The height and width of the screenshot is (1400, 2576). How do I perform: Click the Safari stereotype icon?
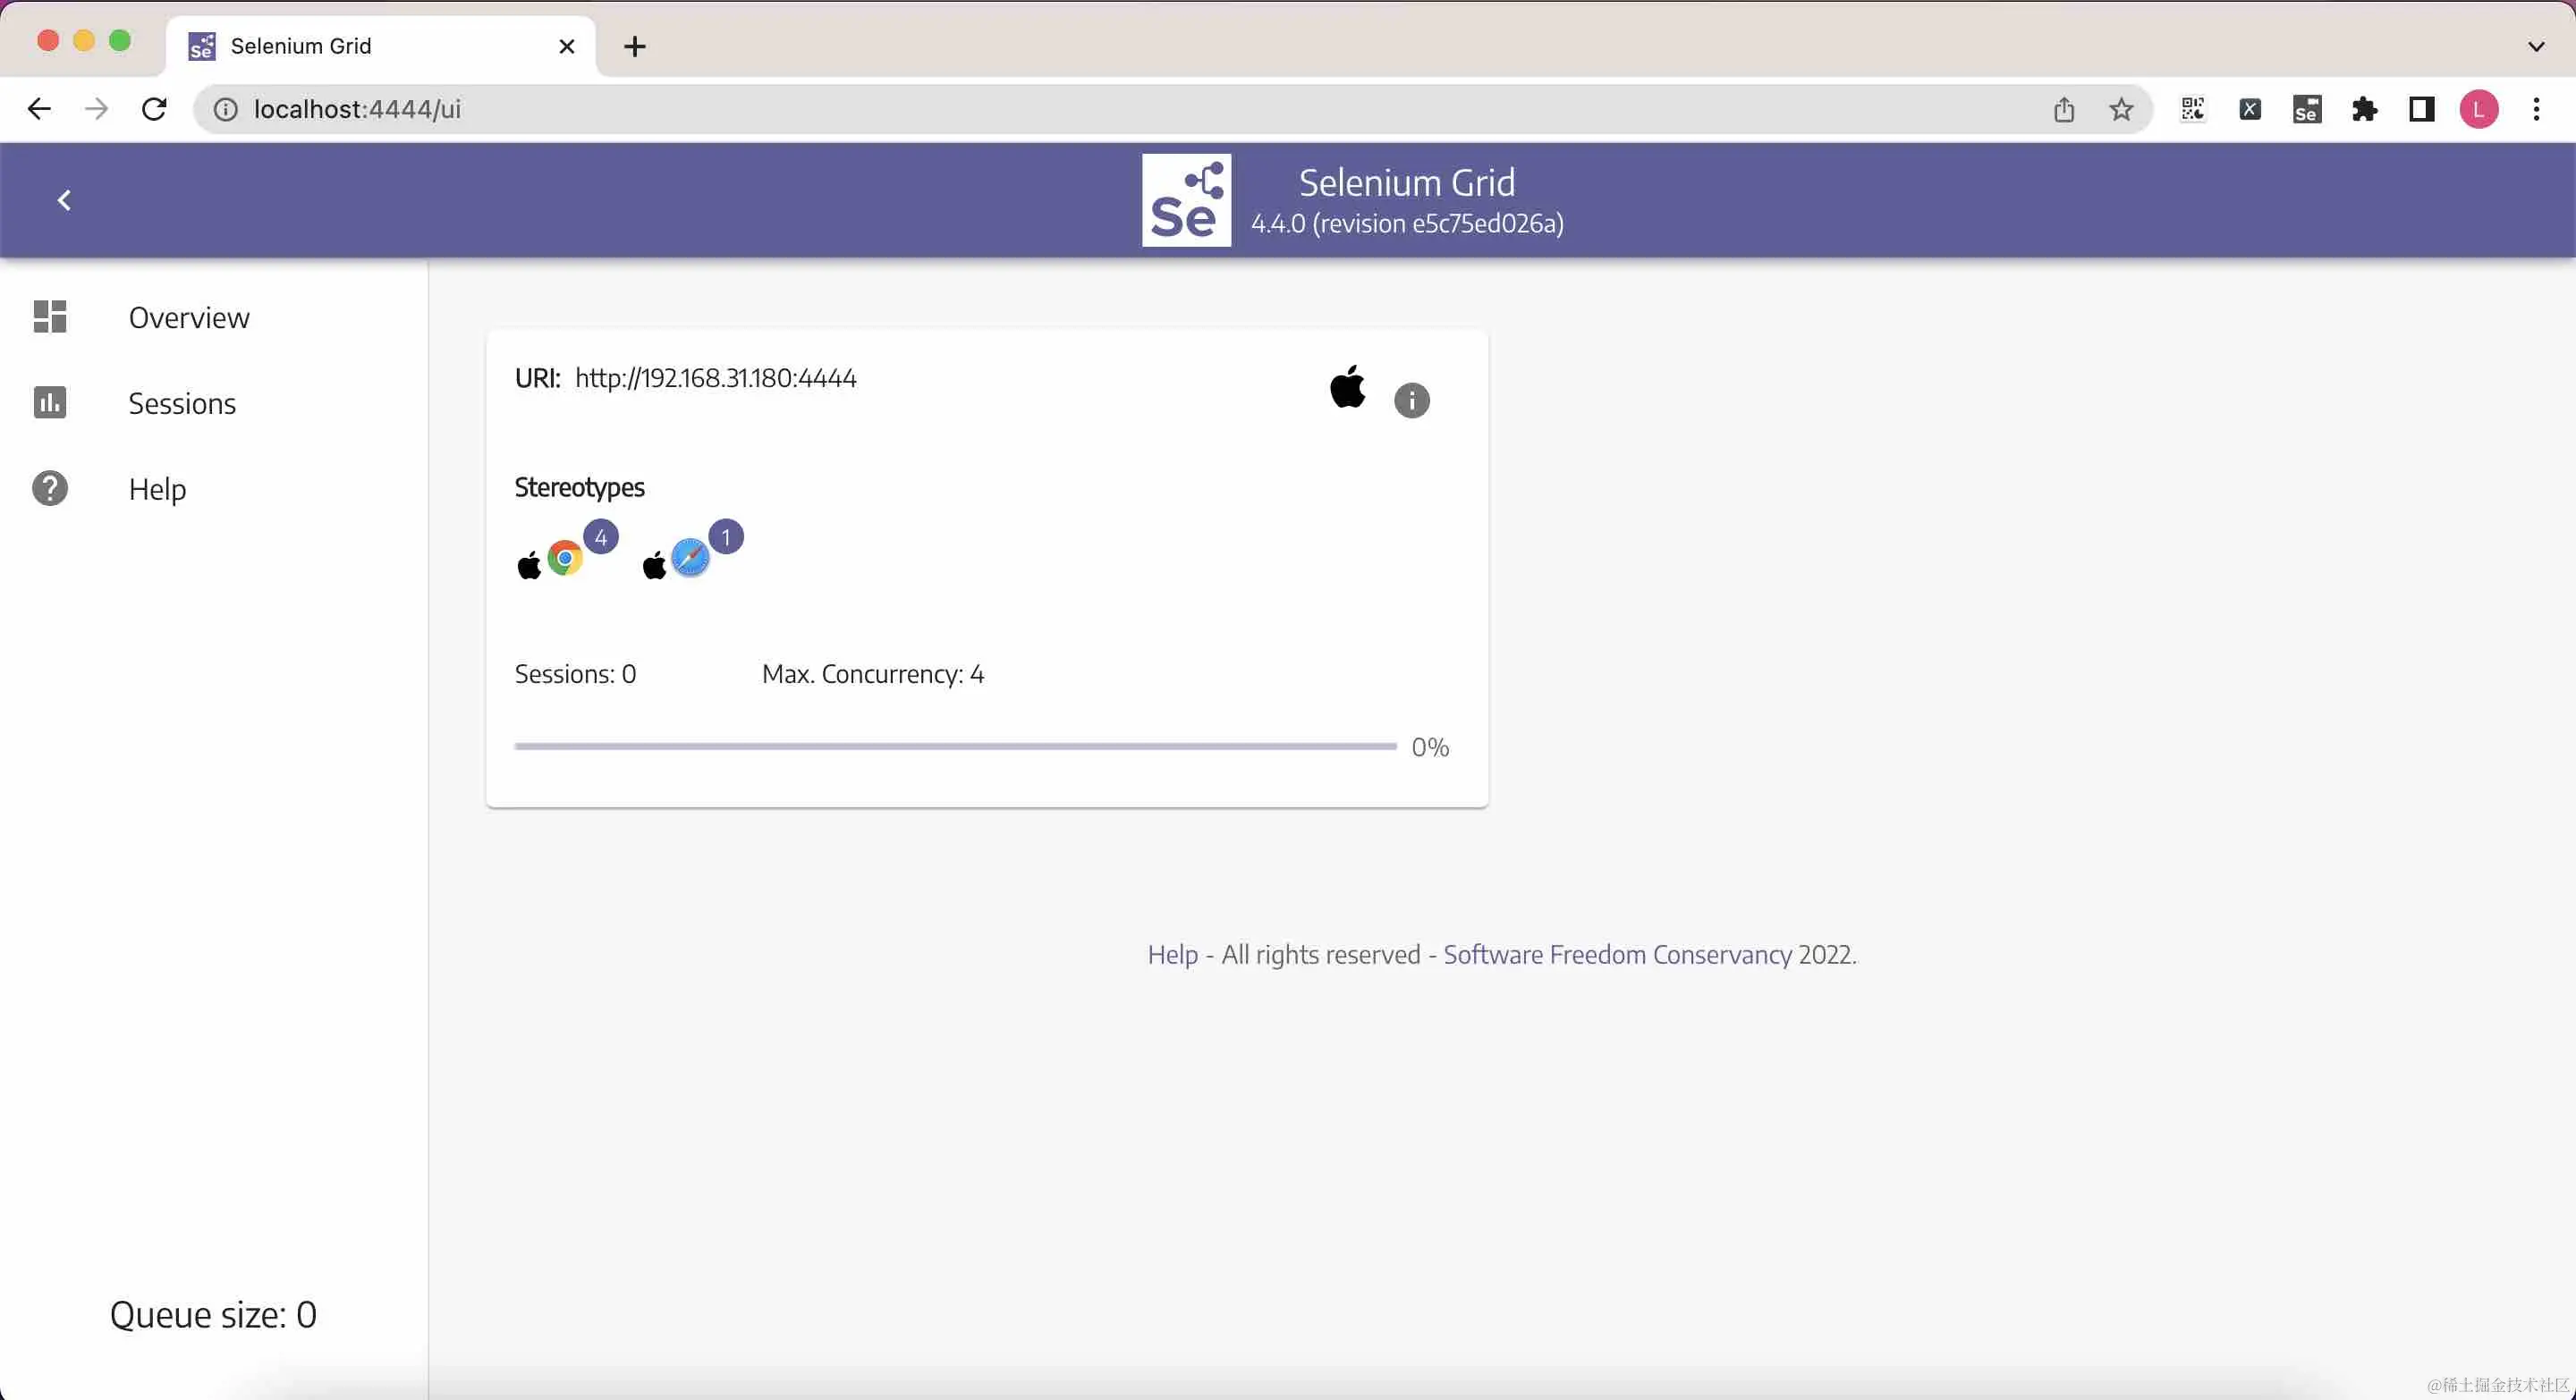click(690, 559)
